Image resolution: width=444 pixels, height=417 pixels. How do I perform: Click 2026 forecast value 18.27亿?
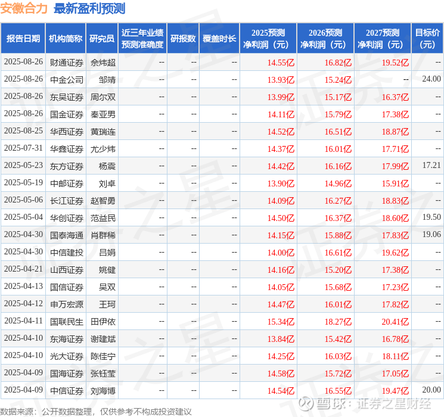pos(338,322)
